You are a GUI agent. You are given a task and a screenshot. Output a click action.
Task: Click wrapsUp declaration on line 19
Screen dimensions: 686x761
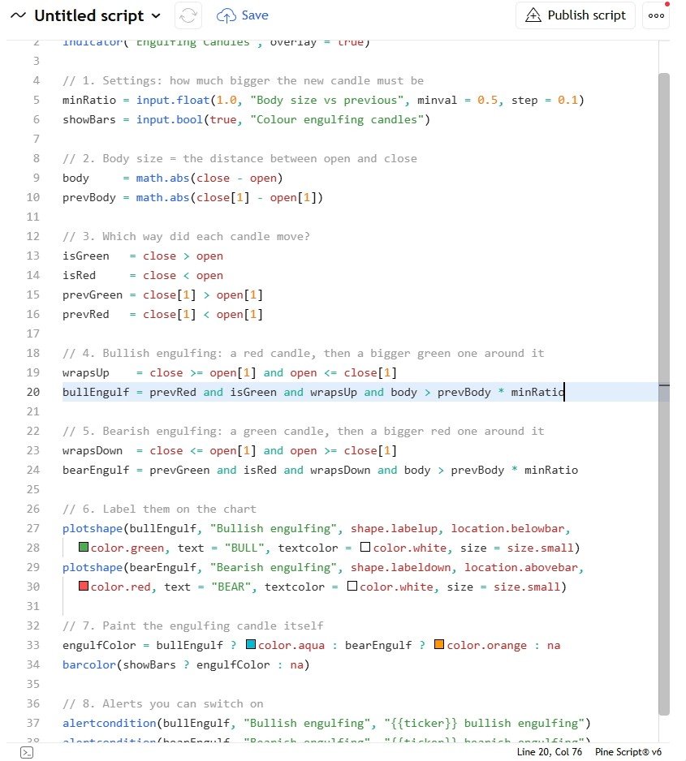(x=86, y=372)
